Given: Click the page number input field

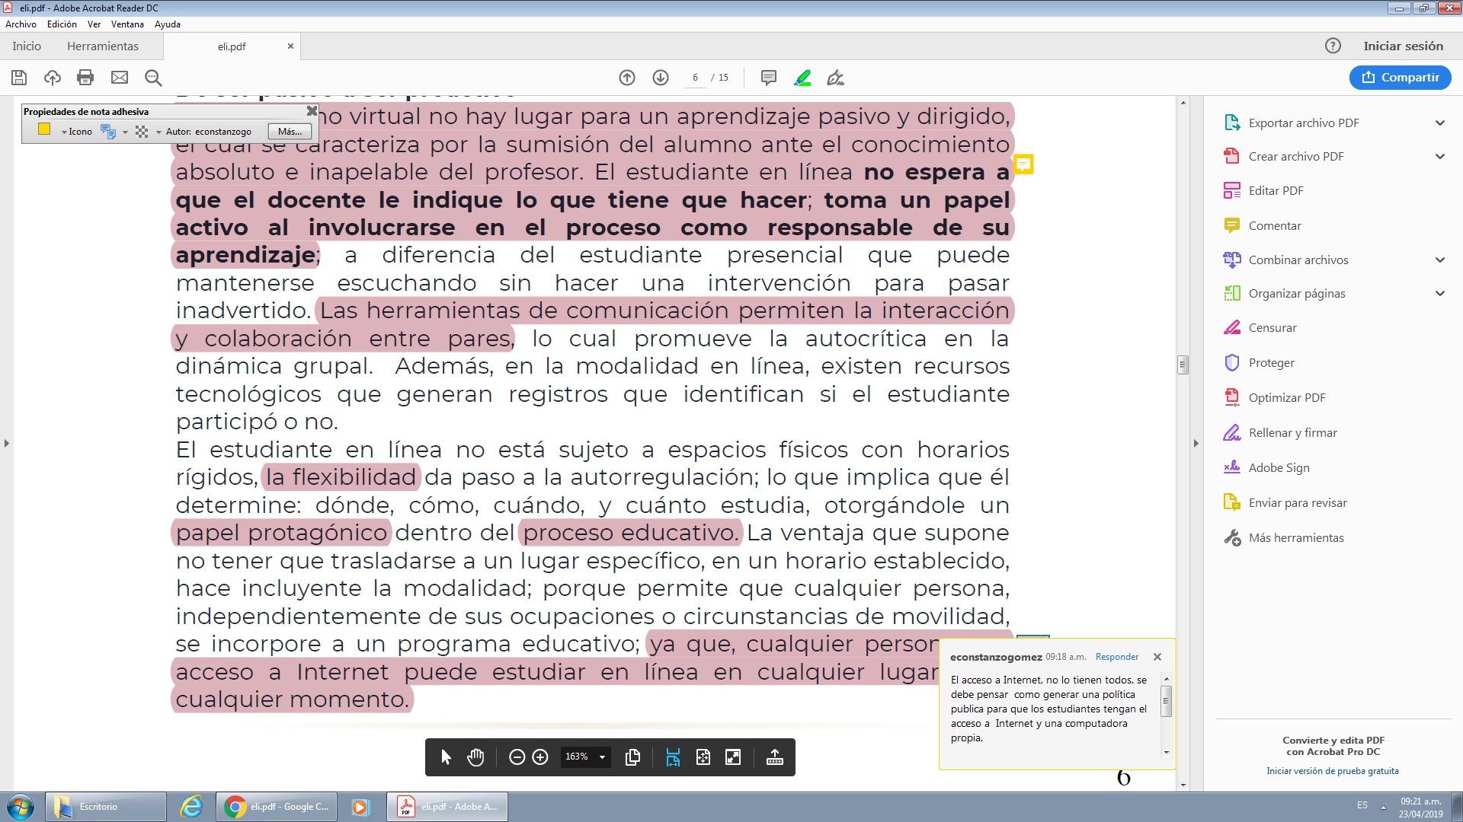Looking at the screenshot, I should (695, 78).
